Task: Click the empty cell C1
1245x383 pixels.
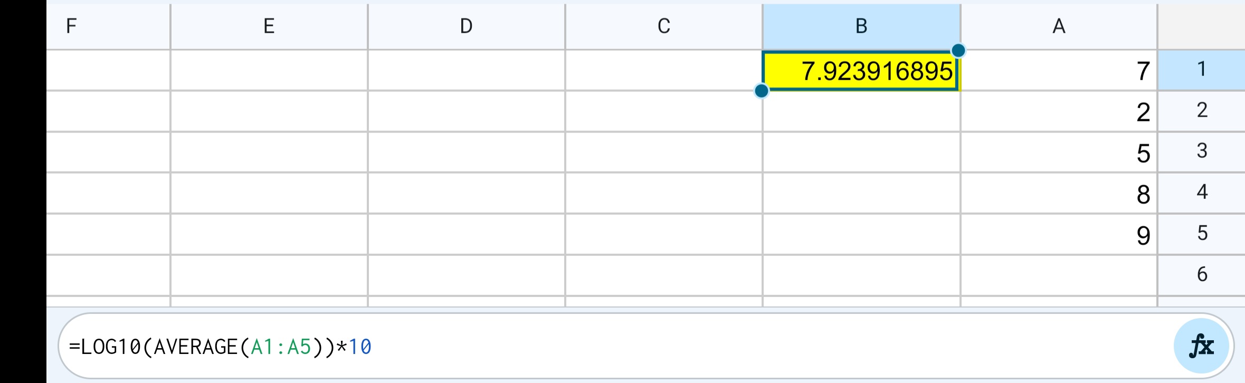Action: point(663,70)
